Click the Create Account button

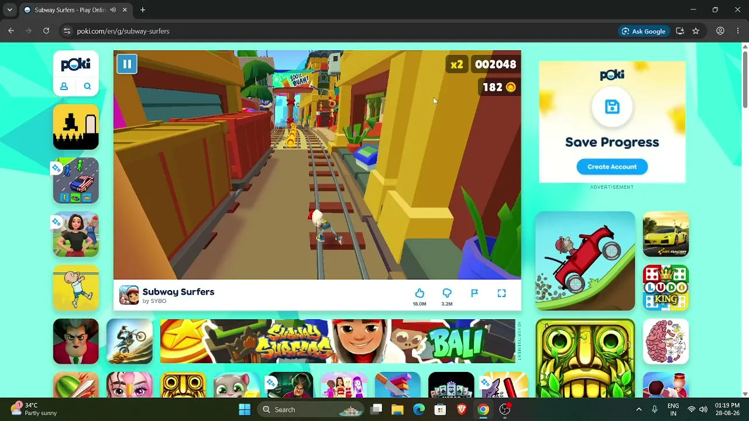point(612,167)
